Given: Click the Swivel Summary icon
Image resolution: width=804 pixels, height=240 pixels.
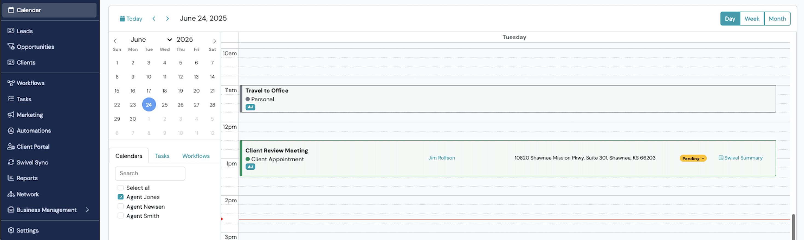Looking at the screenshot, I should (721, 158).
